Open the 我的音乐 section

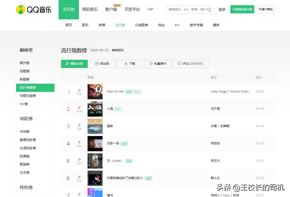(x=90, y=9)
